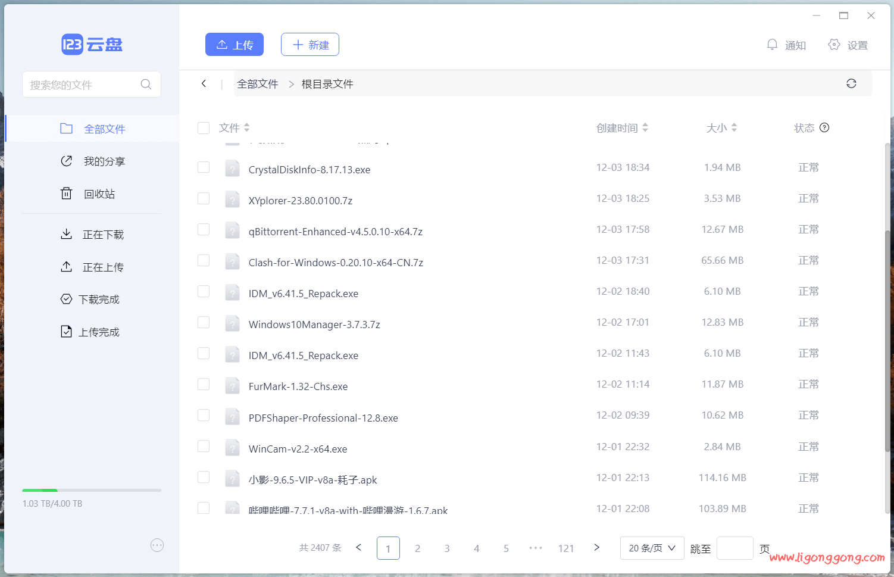The image size is (894, 577).
Task: Open 全部文件 in sidebar
Action: coord(92,129)
